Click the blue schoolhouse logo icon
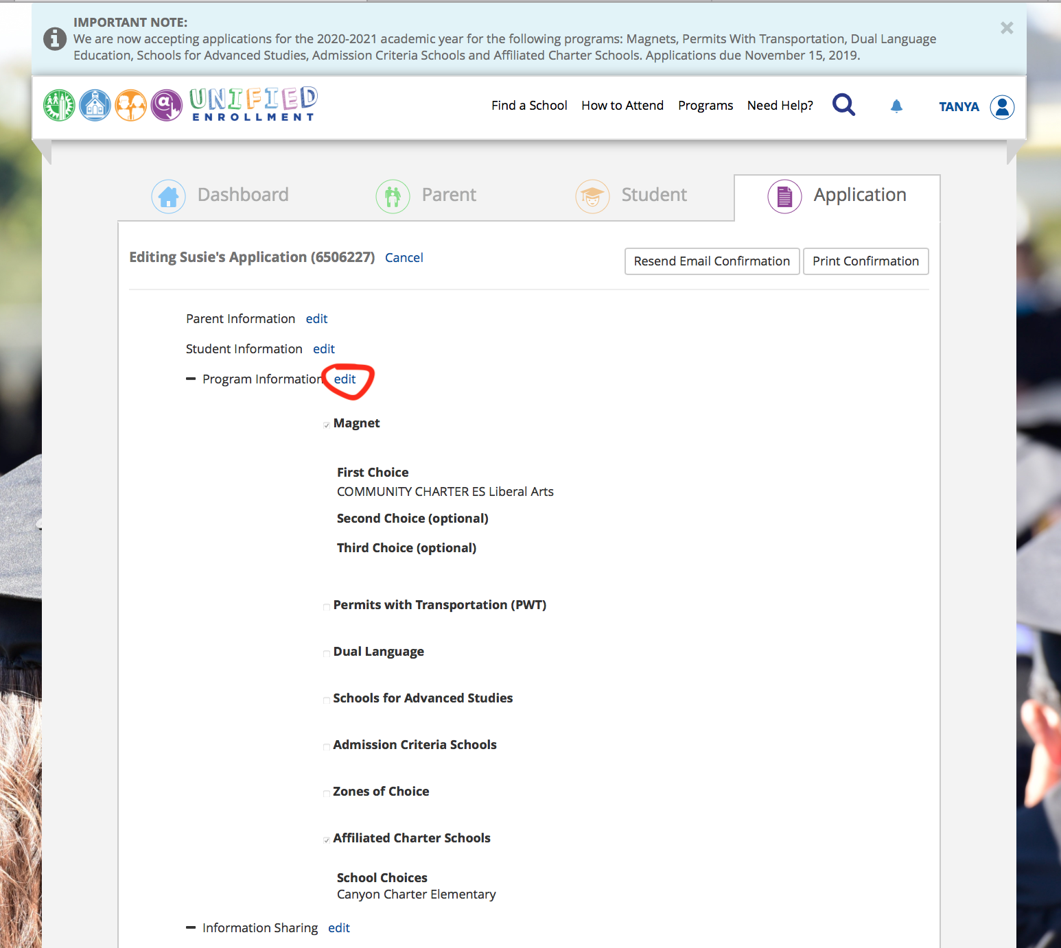This screenshot has height=948, width=1061. tap(95, 106)
